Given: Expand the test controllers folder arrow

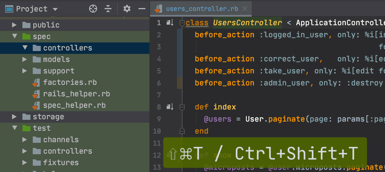Looking at the screenshot, I should coord(25,151).
